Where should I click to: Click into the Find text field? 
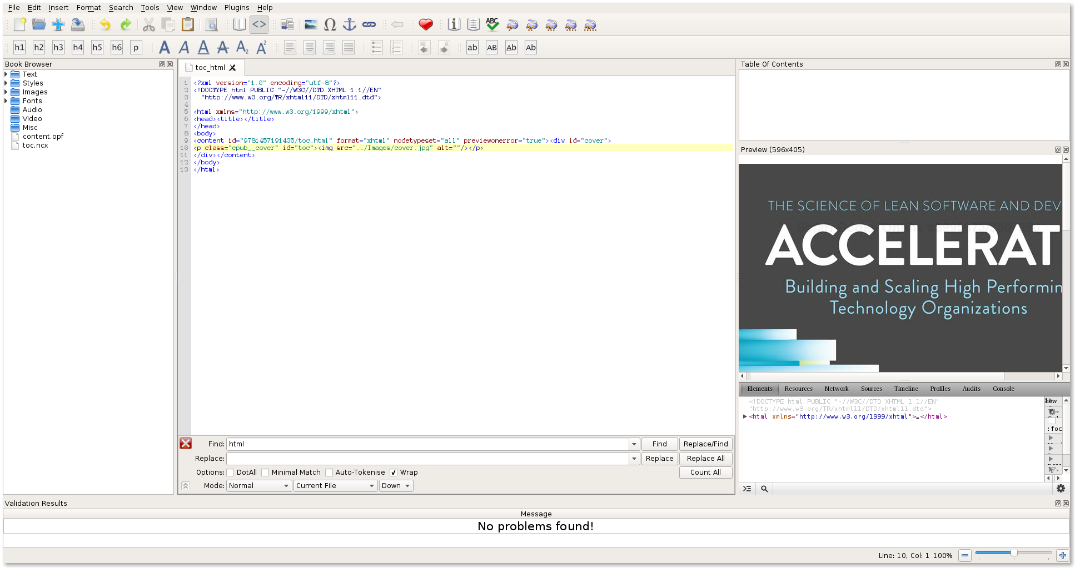(x=428, y=444)
